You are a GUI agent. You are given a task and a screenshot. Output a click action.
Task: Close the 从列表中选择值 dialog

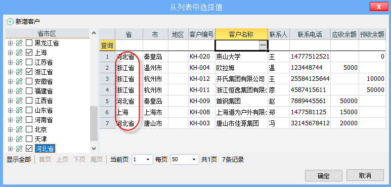point(379,7)
